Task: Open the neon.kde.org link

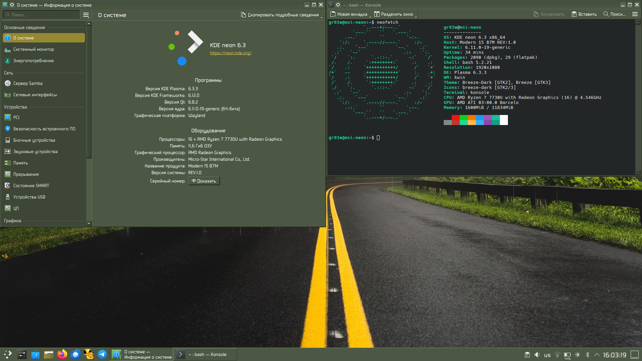Action: 231,53
